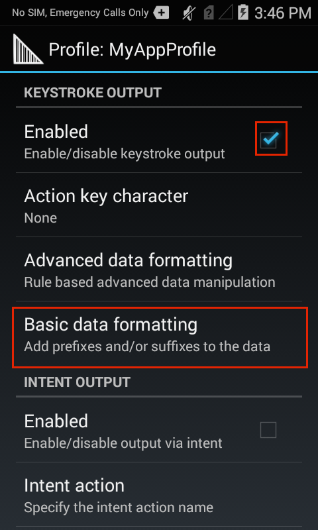Tap the 3:46 PM clock
318x530 pixels.
coord(282,13)
